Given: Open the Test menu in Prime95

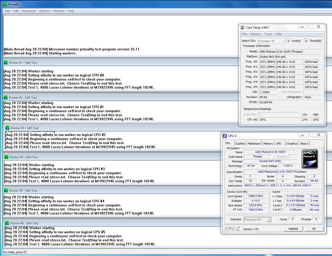Looking at the screenshot, I should (x=7, y=11).
